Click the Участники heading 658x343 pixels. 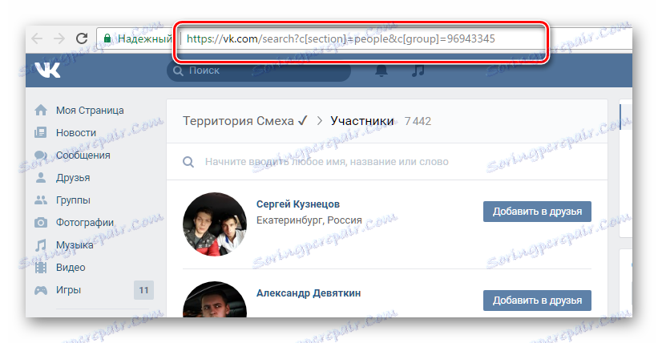click(x=361, y=121)
